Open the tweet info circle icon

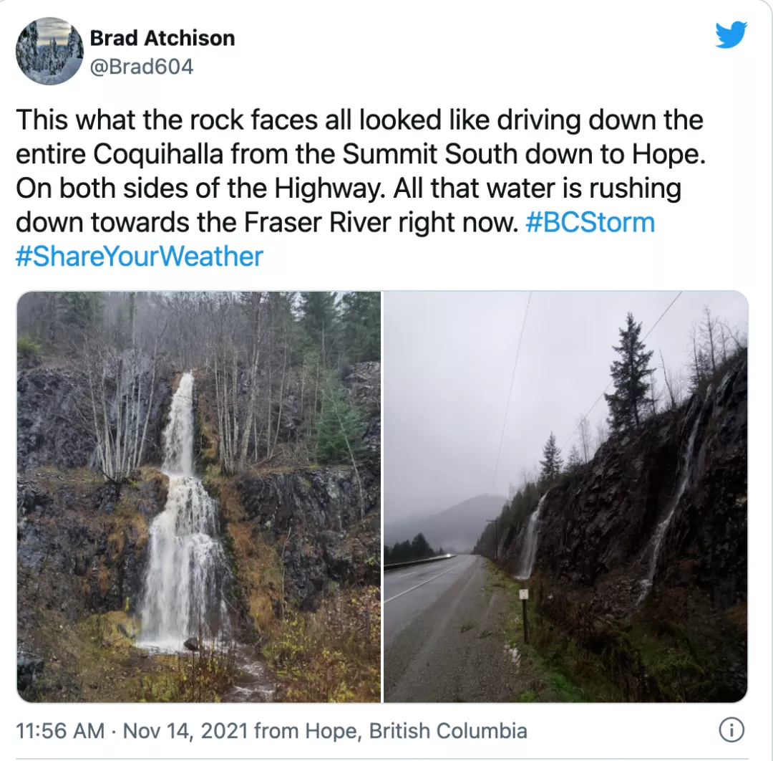[731, 730]
